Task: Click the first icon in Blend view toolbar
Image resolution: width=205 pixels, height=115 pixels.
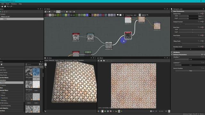Action: click(x=99, y=61)
